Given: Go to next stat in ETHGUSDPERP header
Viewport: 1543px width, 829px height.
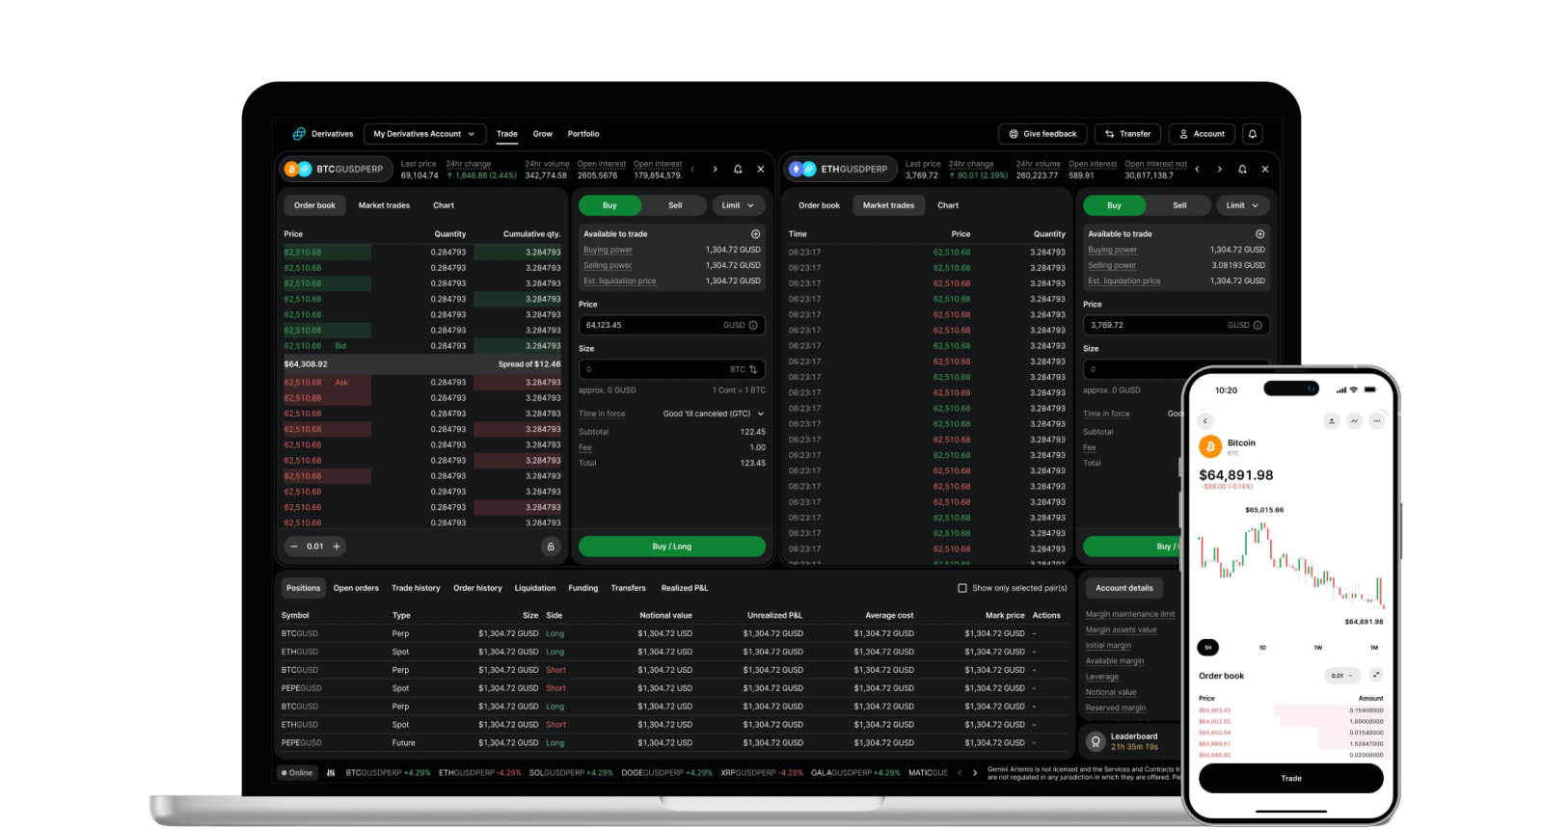Looking at the screenshot, I should point(1220,169).
